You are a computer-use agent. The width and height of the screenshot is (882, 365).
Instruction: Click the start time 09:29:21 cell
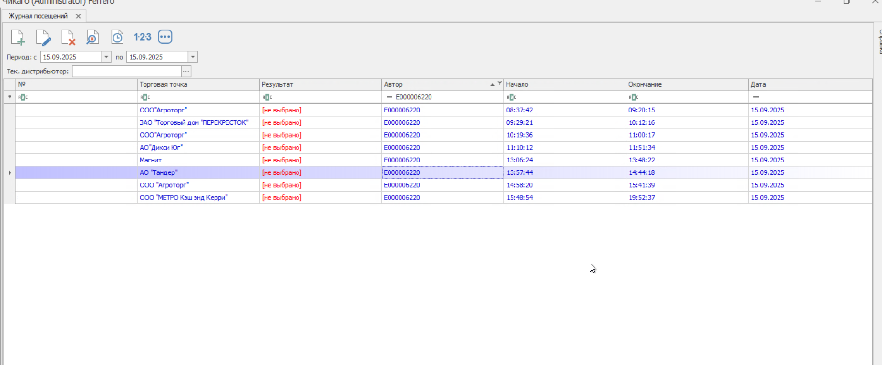point(565,122)
